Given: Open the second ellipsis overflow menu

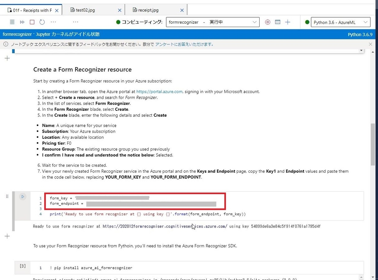Looking at the screenshot, I should pyautogui.click(x=76, y=22).
